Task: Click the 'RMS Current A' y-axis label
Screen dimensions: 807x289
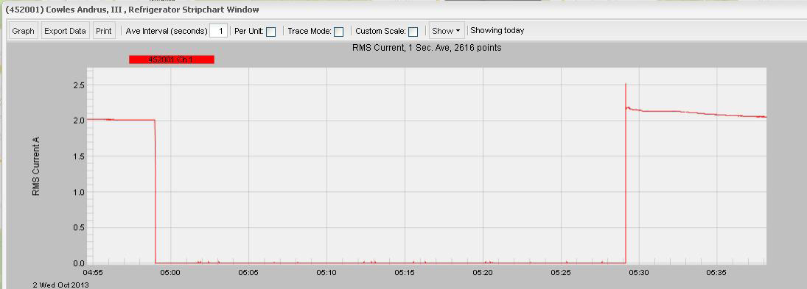Action: coord(36,166)
